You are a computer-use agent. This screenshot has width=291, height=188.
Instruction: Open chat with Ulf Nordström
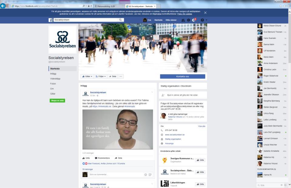point(272,51)
